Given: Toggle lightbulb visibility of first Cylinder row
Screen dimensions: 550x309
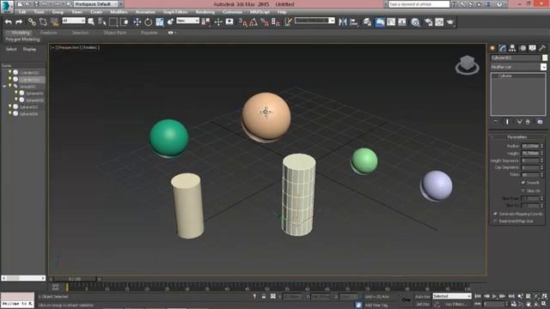Looking at the screenshot, I should [x=9, y=72].
